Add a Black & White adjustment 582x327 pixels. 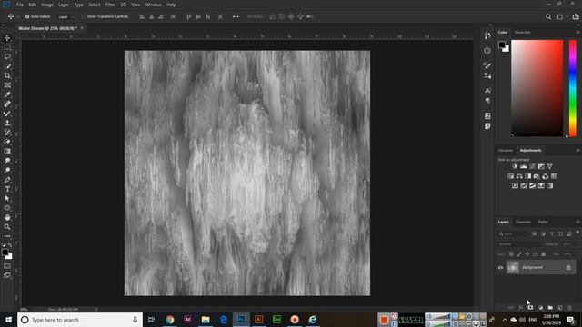(x=527, y=176)
